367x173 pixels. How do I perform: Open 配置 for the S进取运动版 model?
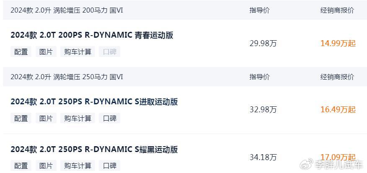[21, 118]
